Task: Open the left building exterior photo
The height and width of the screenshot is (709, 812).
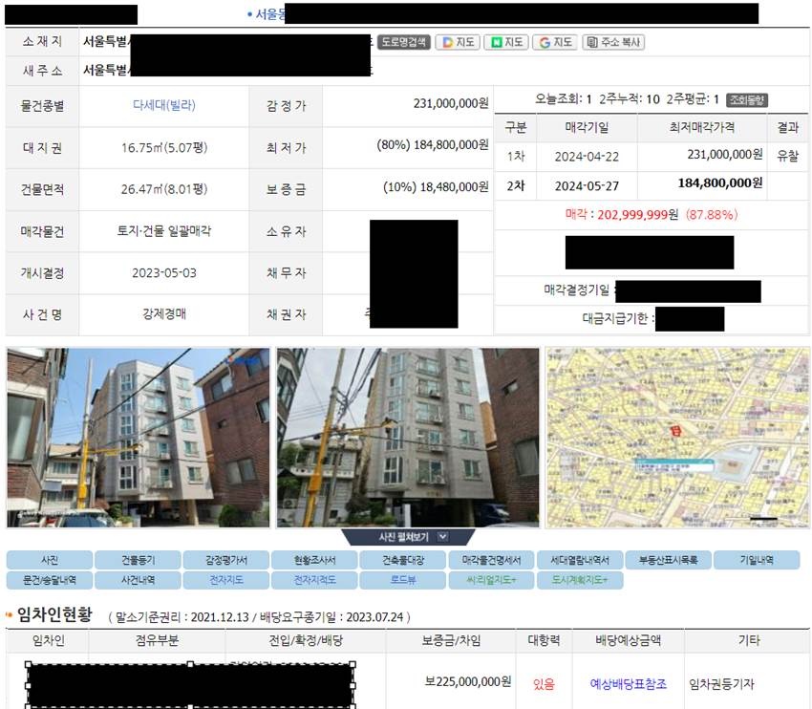Action: (x=139, y=438)
